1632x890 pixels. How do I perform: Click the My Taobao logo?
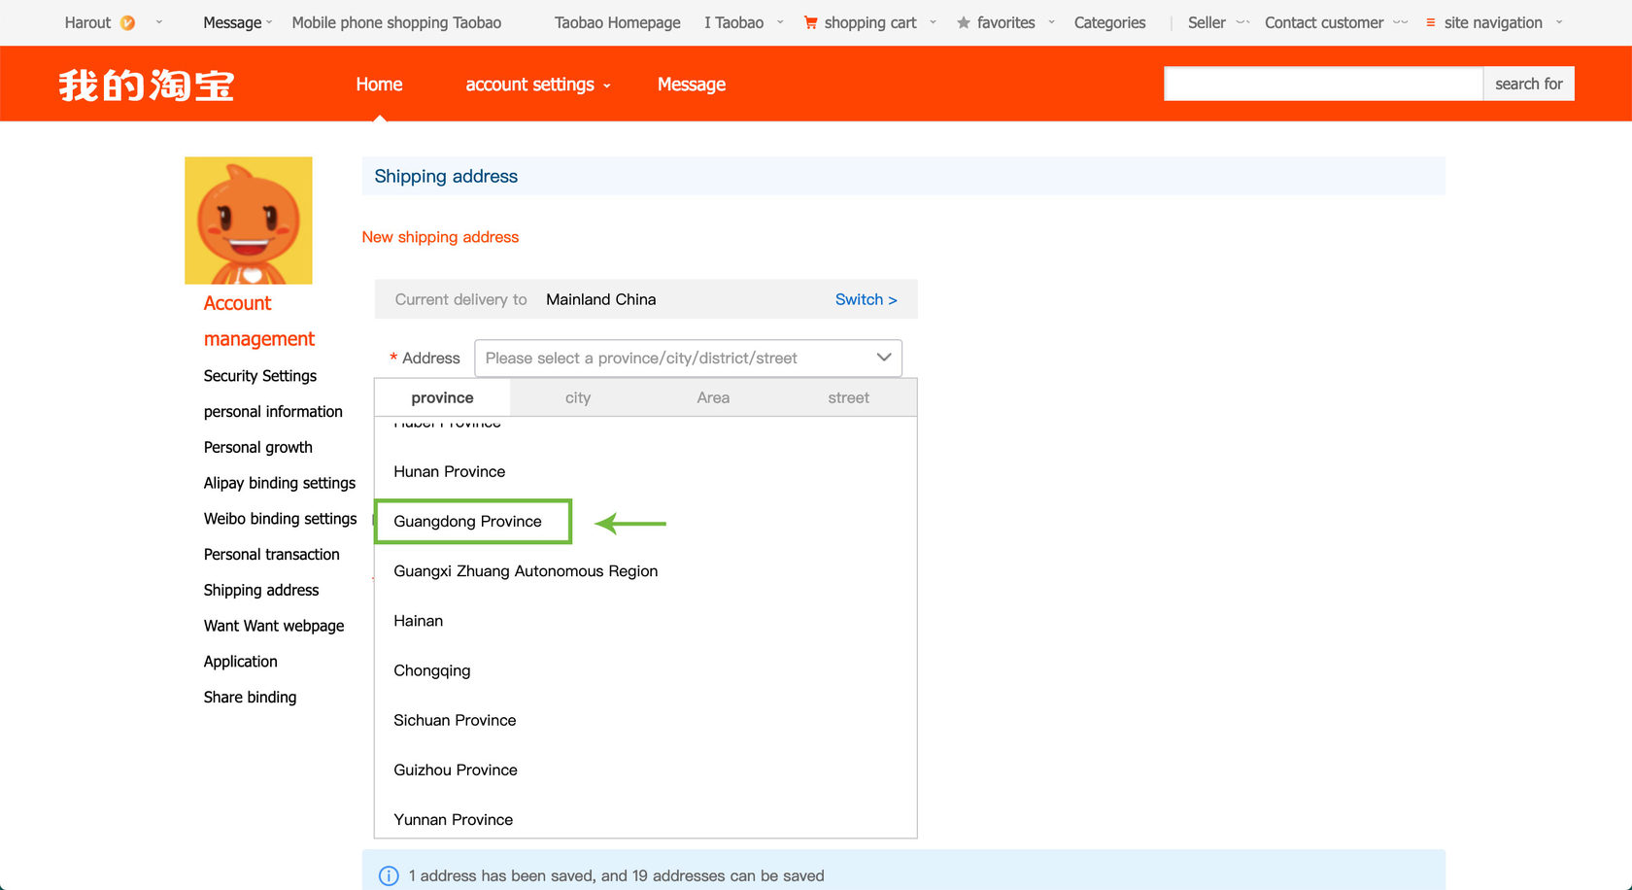point(147,85)
